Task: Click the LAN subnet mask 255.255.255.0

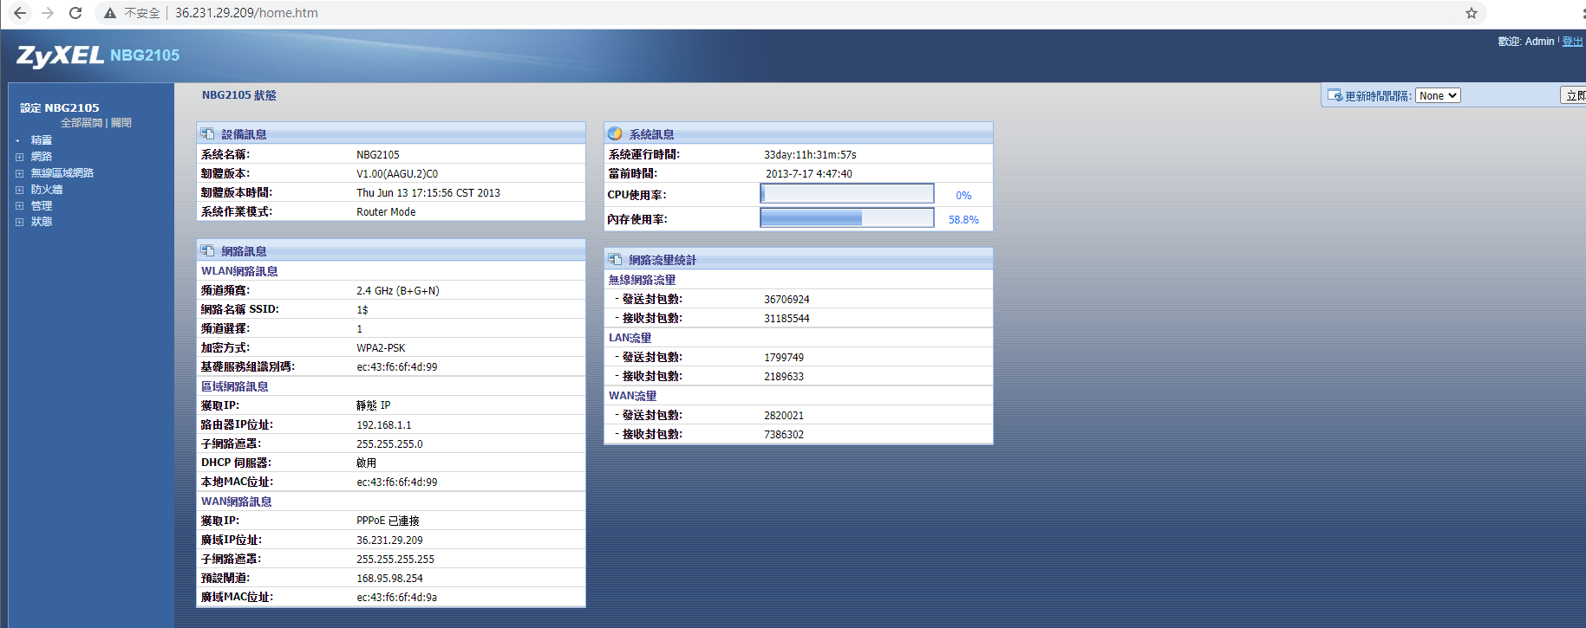Action: (x=389, y=444)
